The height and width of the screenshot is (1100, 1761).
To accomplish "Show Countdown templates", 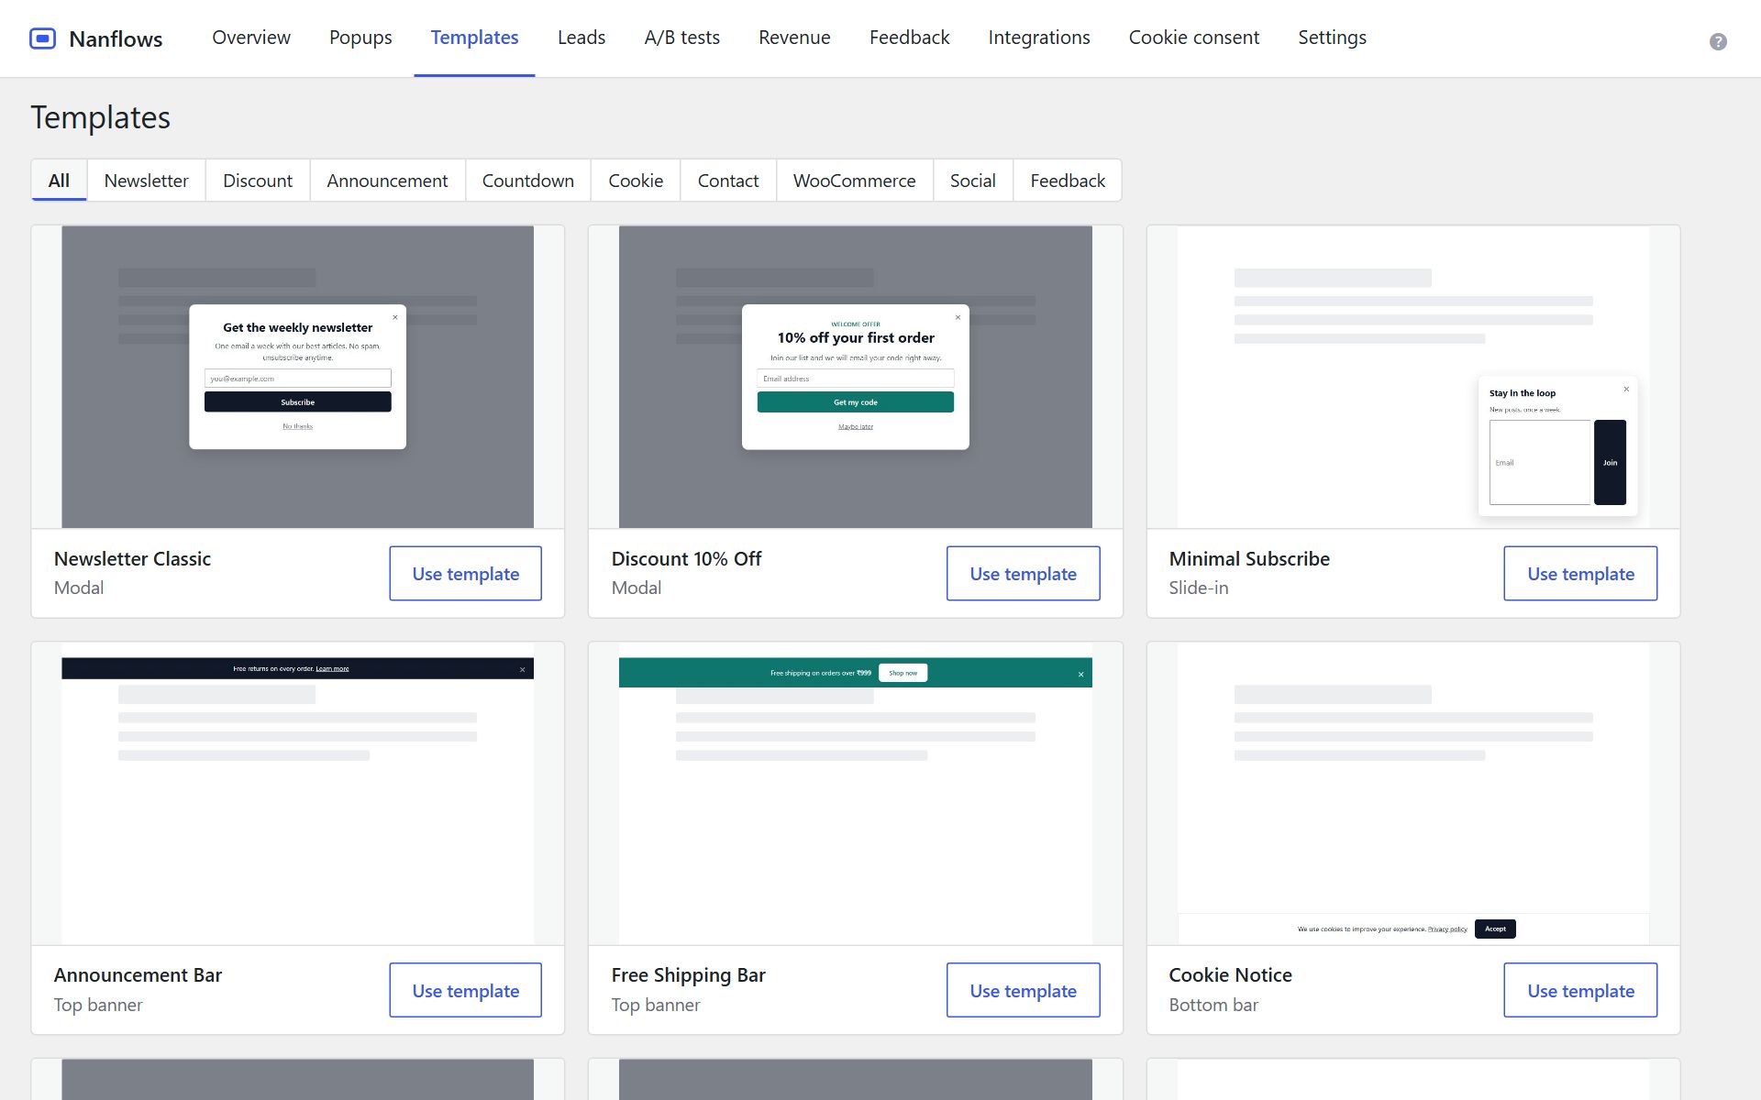I will pos(528,181).
